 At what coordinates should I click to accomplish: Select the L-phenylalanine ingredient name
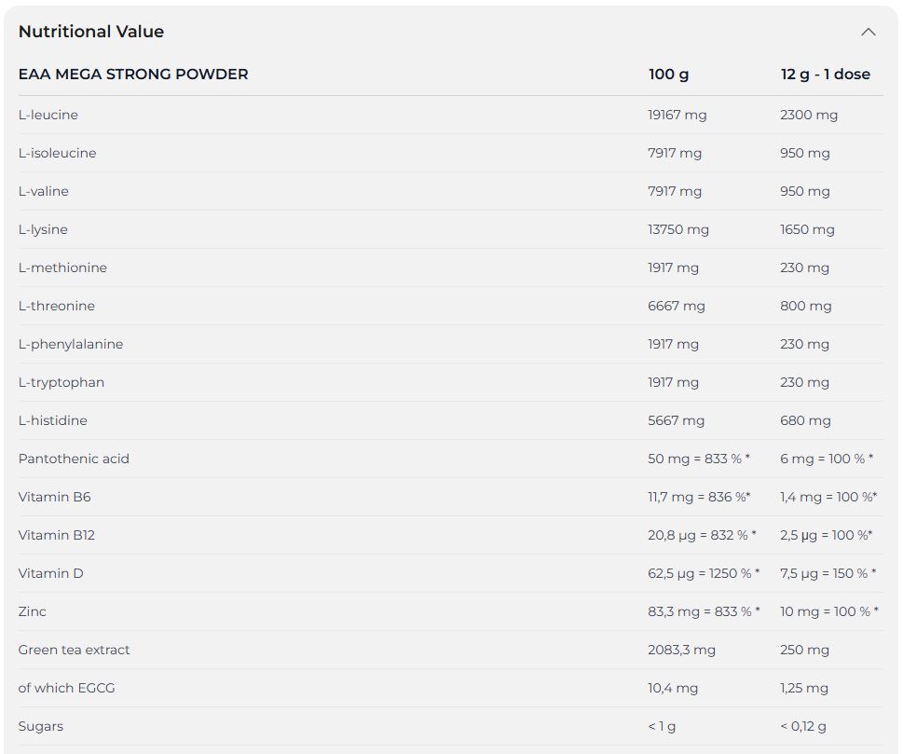click(x=70, y=344)
